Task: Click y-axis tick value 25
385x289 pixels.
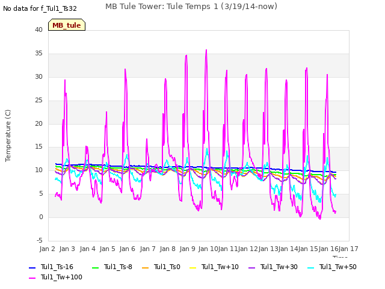Action: 38,101
